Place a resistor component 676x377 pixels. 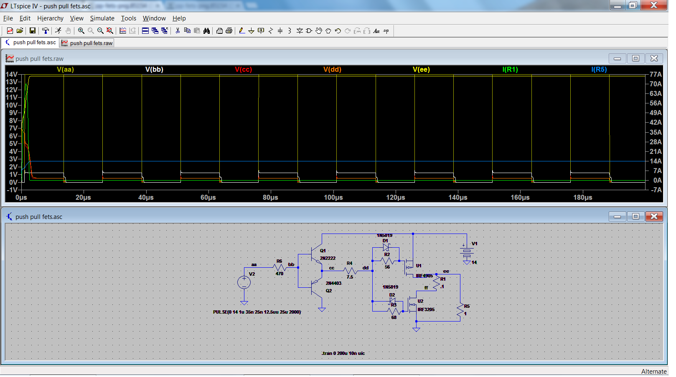pos(271,31)
